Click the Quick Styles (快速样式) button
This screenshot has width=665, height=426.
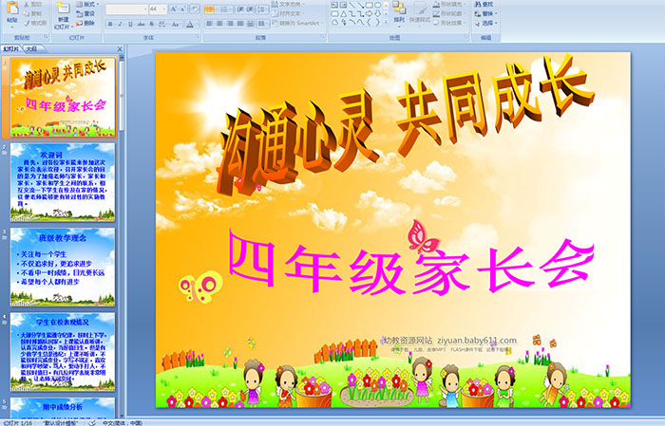[420, 12]
